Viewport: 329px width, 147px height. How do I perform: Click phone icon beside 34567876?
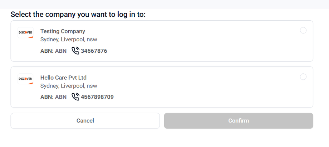click(x=75, y=51)
